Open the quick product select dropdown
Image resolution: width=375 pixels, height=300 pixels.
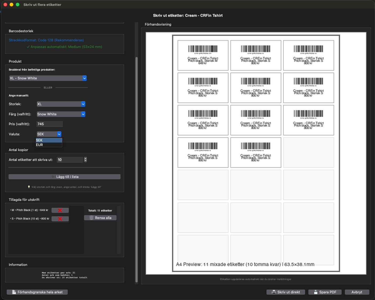48,78
